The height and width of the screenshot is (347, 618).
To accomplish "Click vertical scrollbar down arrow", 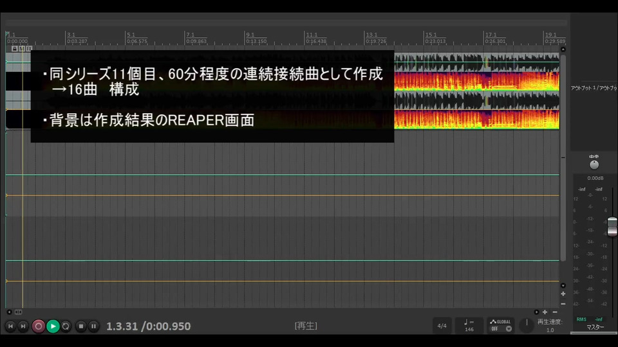I will [563, 285].
